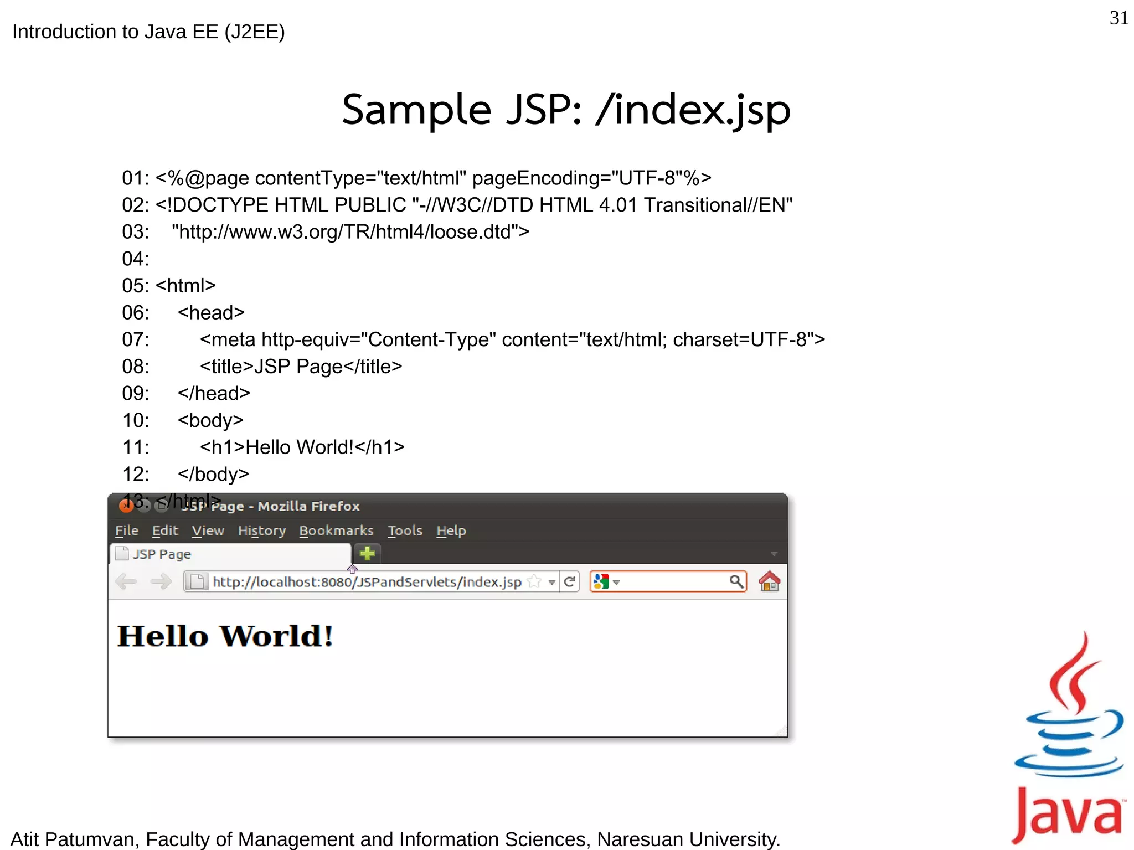Bookmark the page using the star icon

tap(534, 581)
